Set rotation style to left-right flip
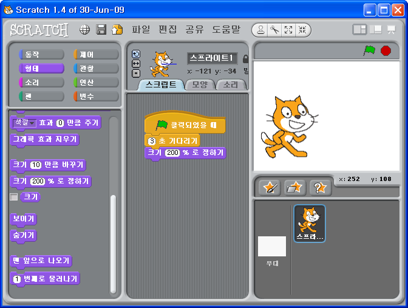408x308 pixels. (136, 64)
